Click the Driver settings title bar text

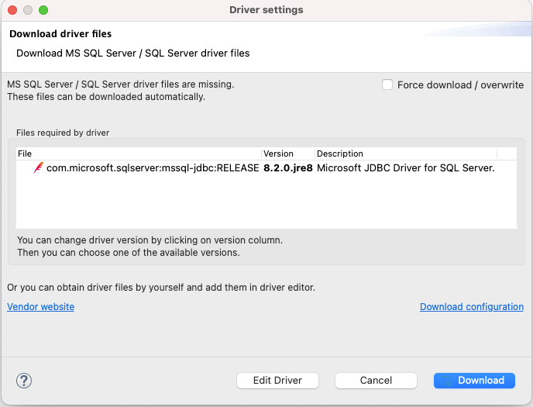coord(266,10)
